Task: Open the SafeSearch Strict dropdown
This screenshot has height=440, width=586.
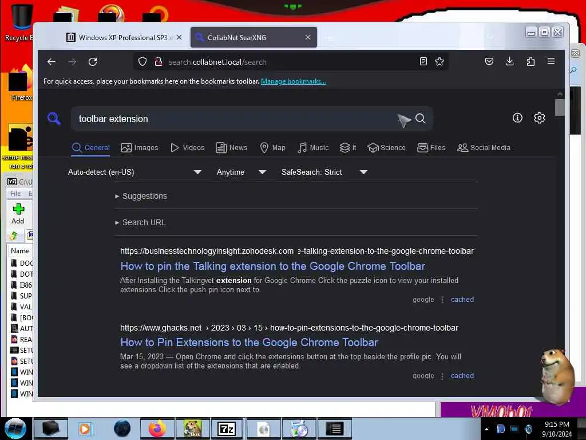Action: (324, 172)
